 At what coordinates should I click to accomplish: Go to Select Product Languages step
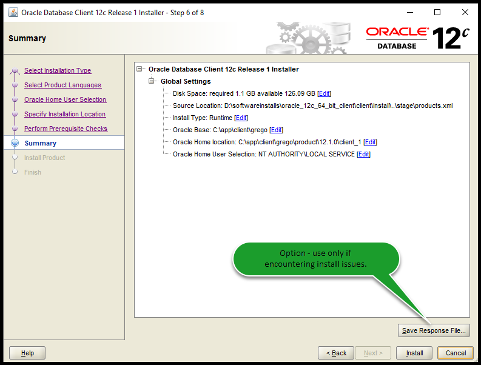(63, 85)
